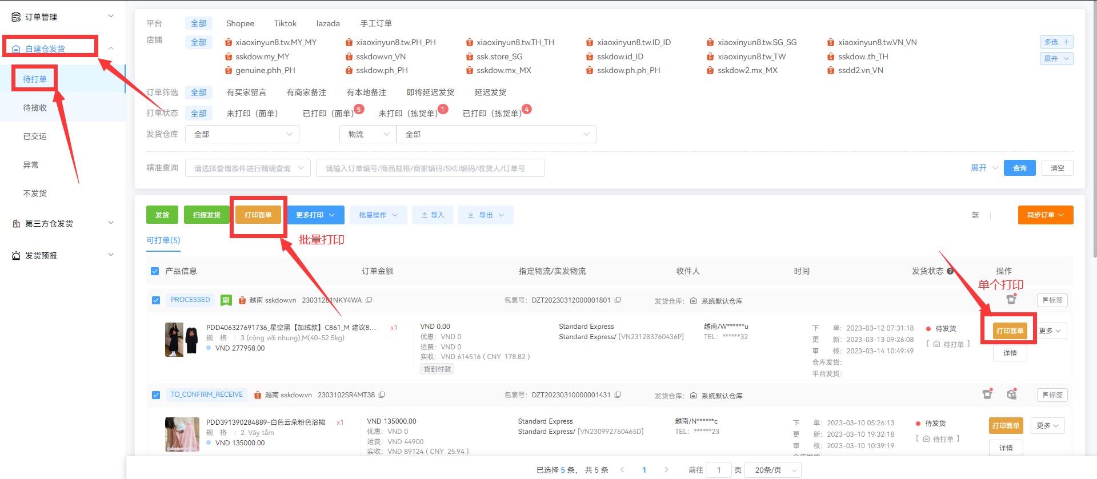Select 已打印（面单） print status filter

coord(329,113)
